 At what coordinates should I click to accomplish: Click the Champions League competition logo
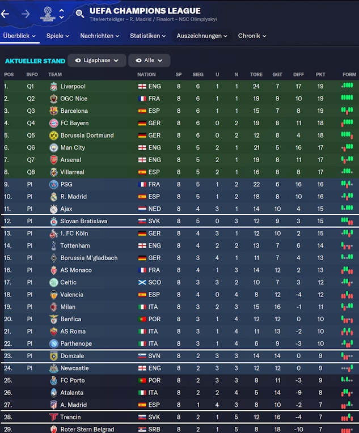(x=48, y=14)
